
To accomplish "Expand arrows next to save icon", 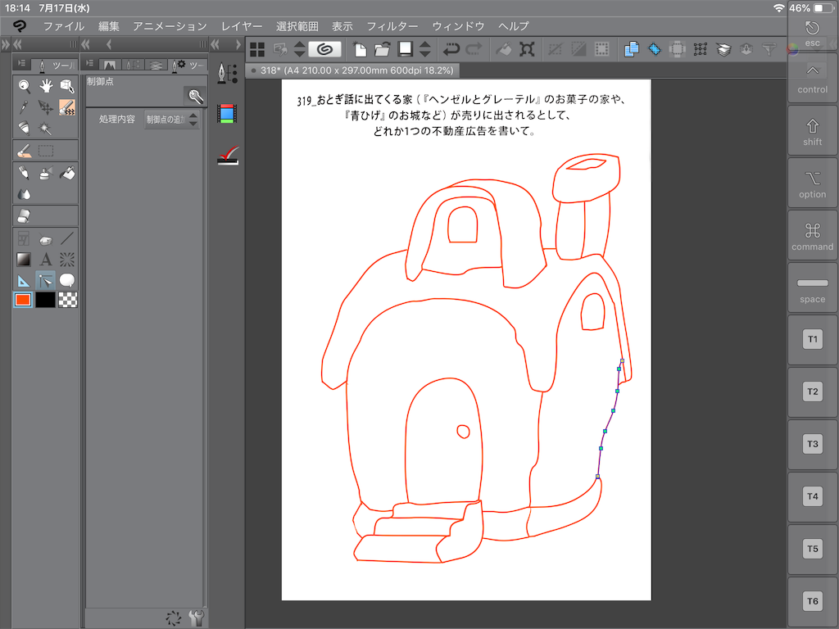I will click(425, 49).
